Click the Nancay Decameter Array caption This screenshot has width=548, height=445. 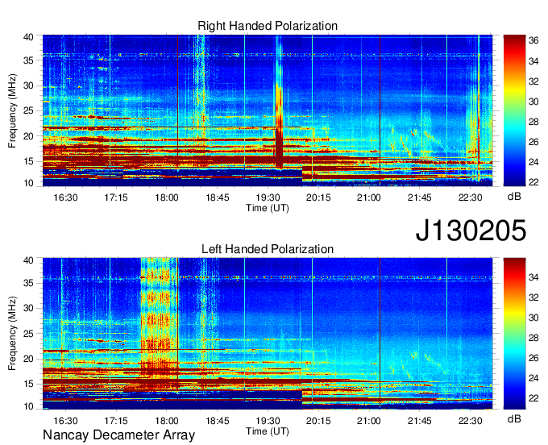[118, 435]
